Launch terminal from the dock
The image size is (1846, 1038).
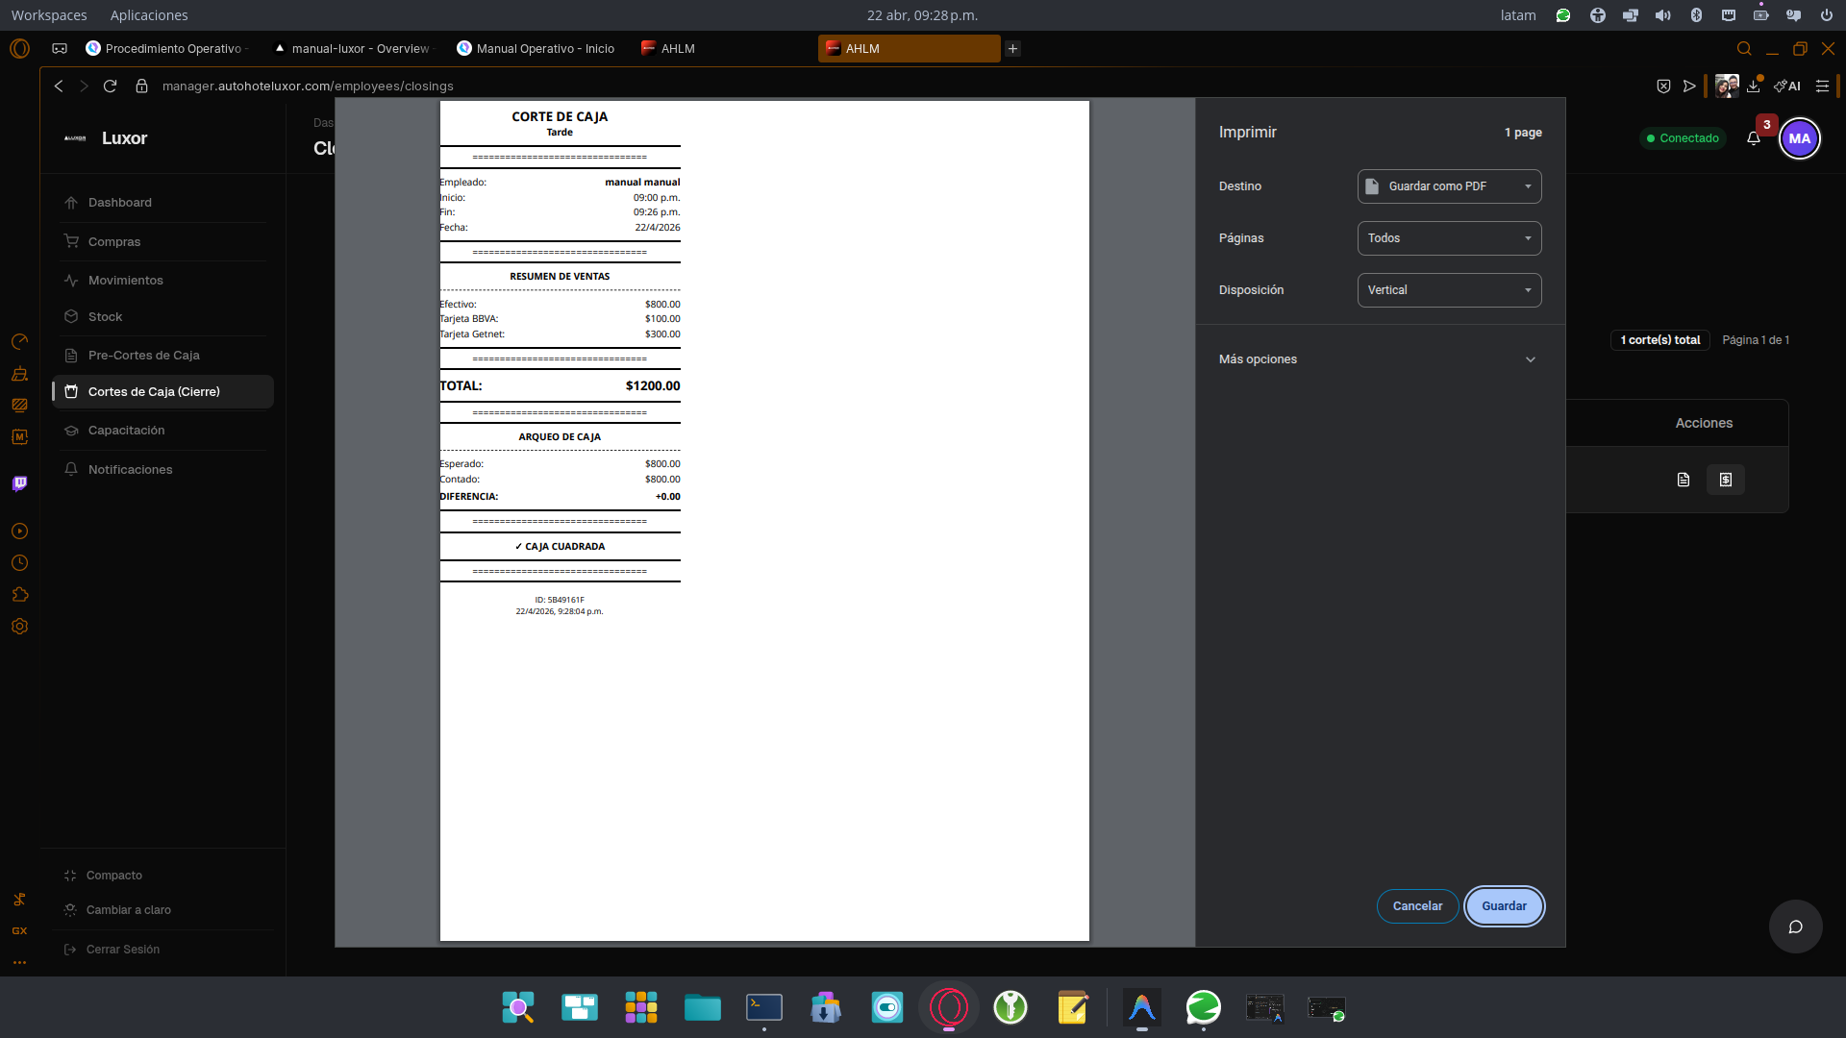click(764, 1007)
